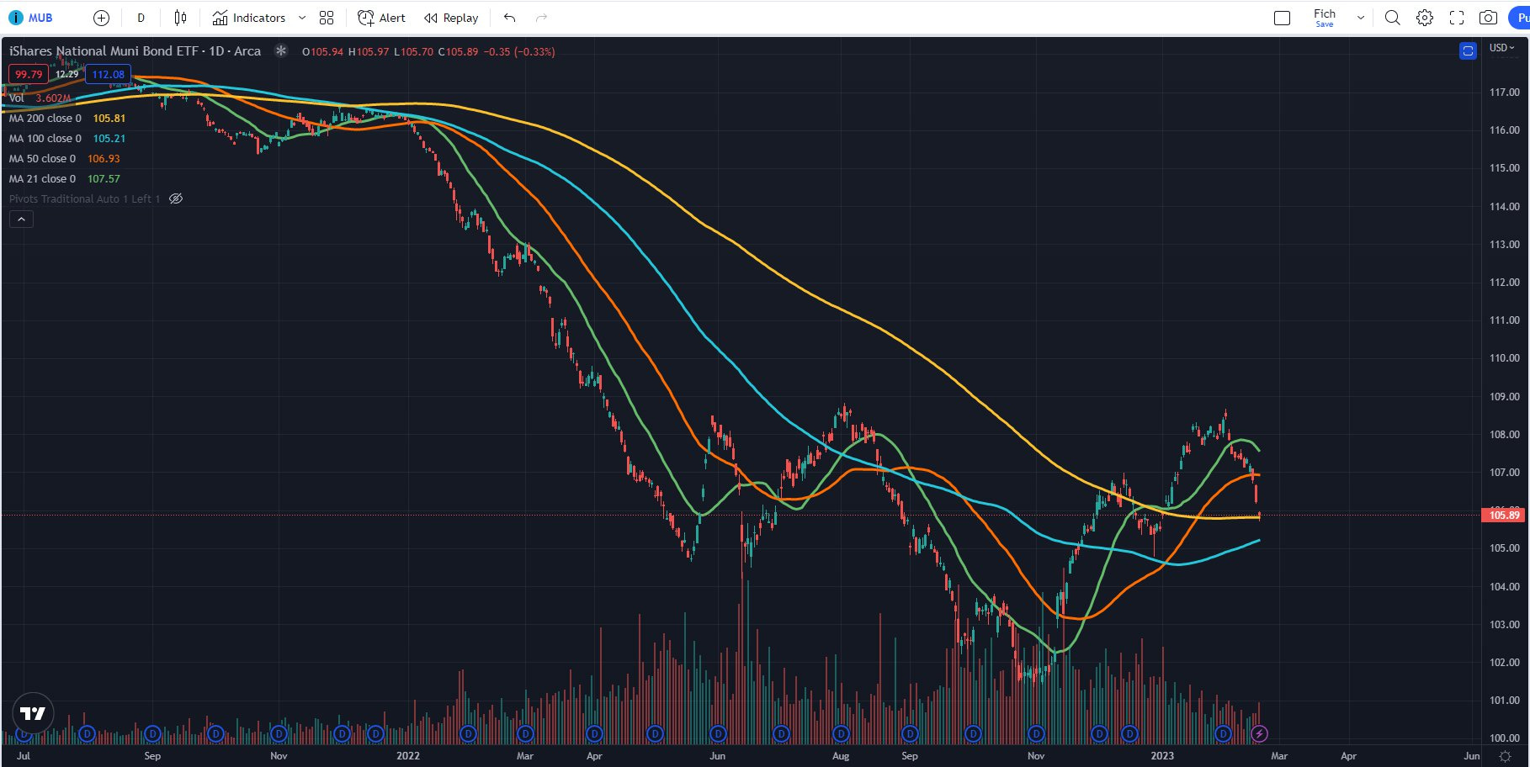Open the time axis settings gear icon

pos(1506,756)
